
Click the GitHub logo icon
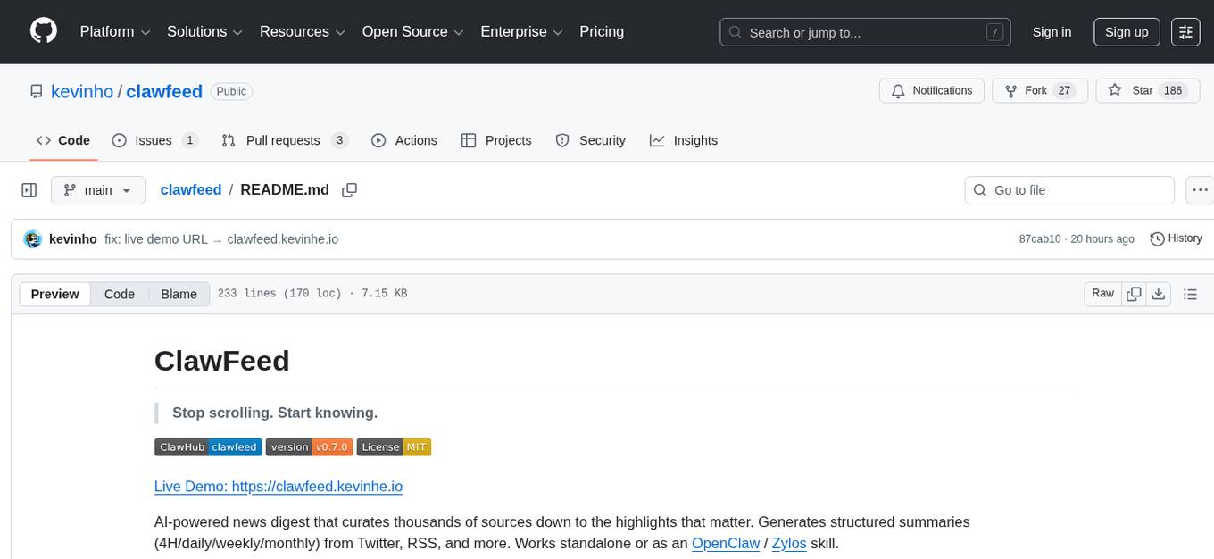coord(44,31)
